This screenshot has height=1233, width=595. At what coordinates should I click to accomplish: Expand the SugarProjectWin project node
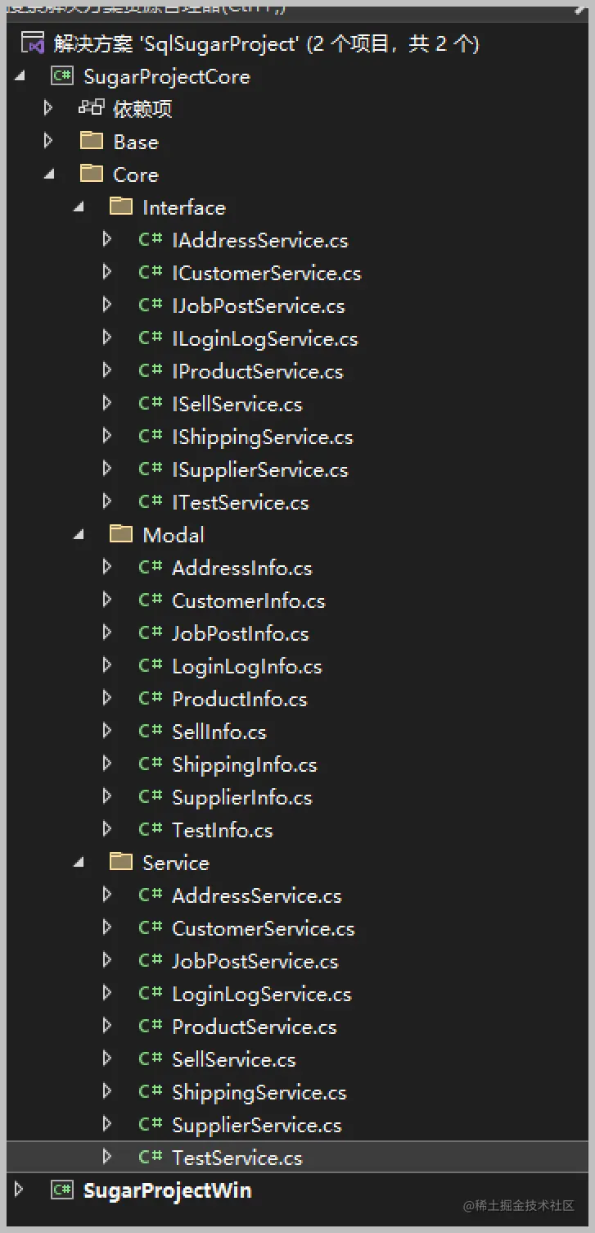pos(20,1189)
